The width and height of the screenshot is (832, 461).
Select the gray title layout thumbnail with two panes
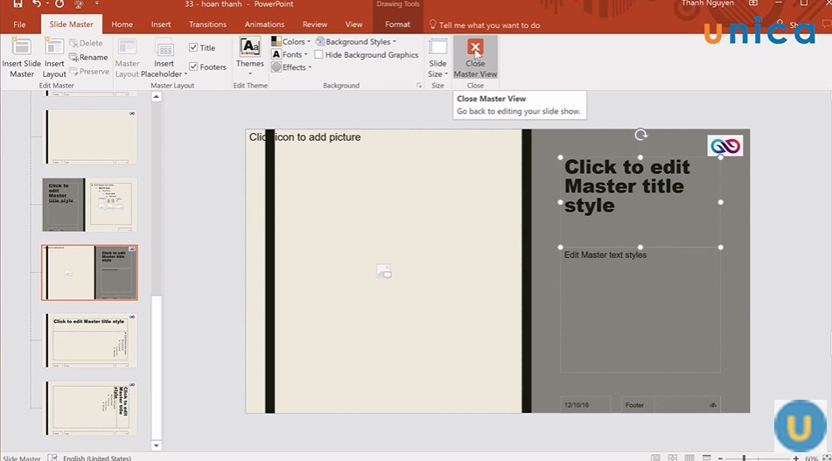click(x=89, y=205)
